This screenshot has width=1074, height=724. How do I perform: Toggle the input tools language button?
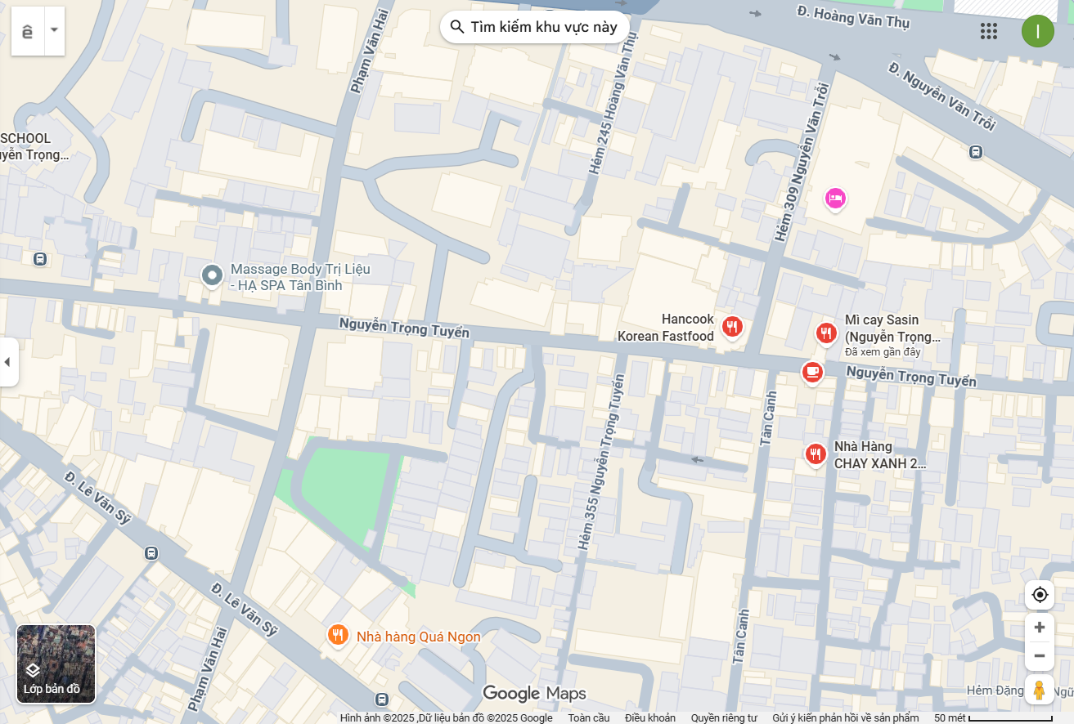pyautogui.click(x=28, y=31)
